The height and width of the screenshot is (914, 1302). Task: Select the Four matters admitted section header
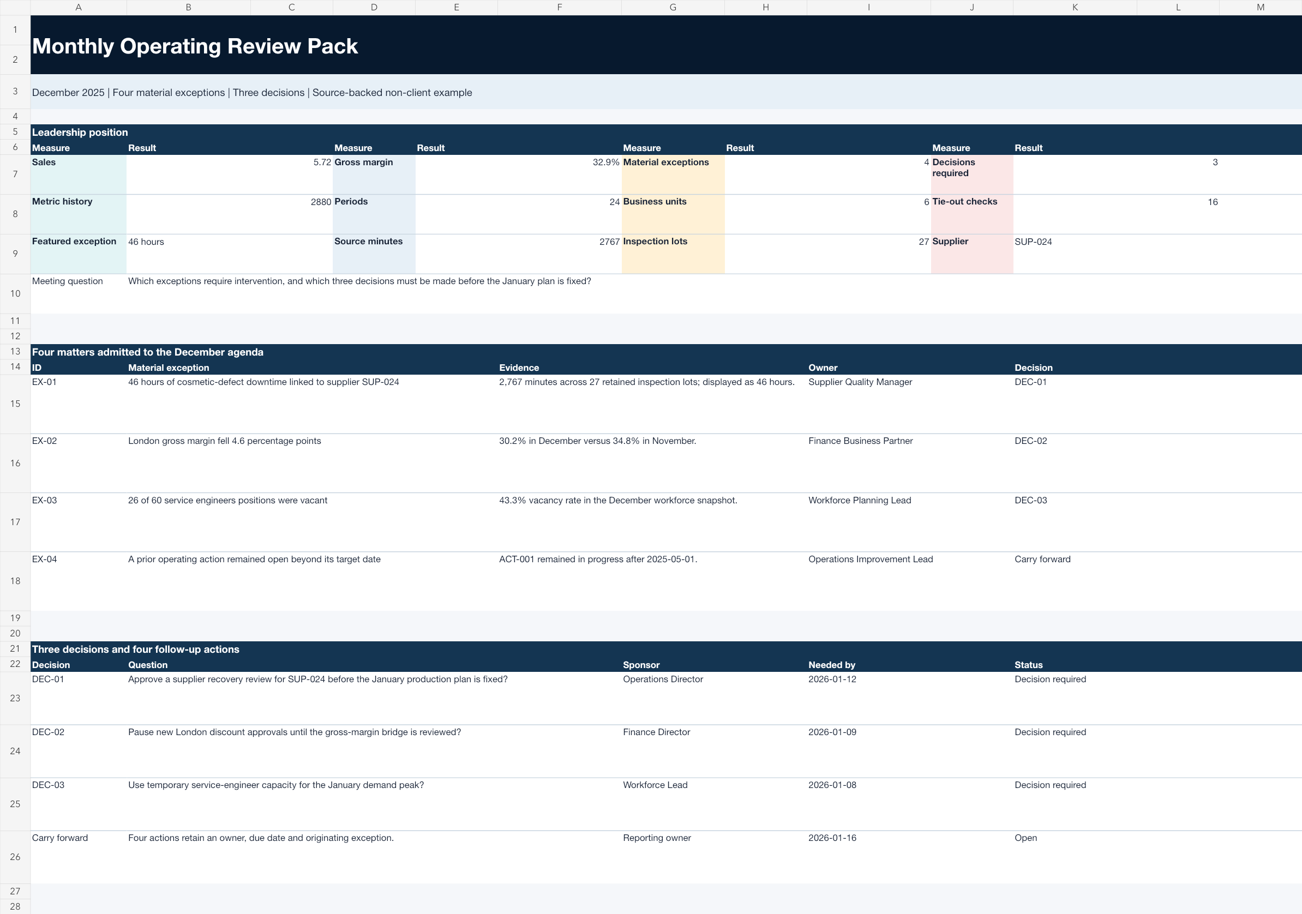[666, 352]
